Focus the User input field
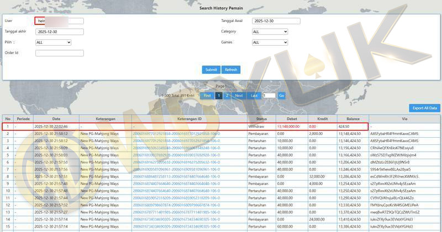Image resolution: width=442 pixels, height=232 pixels. tap(59, 21)
